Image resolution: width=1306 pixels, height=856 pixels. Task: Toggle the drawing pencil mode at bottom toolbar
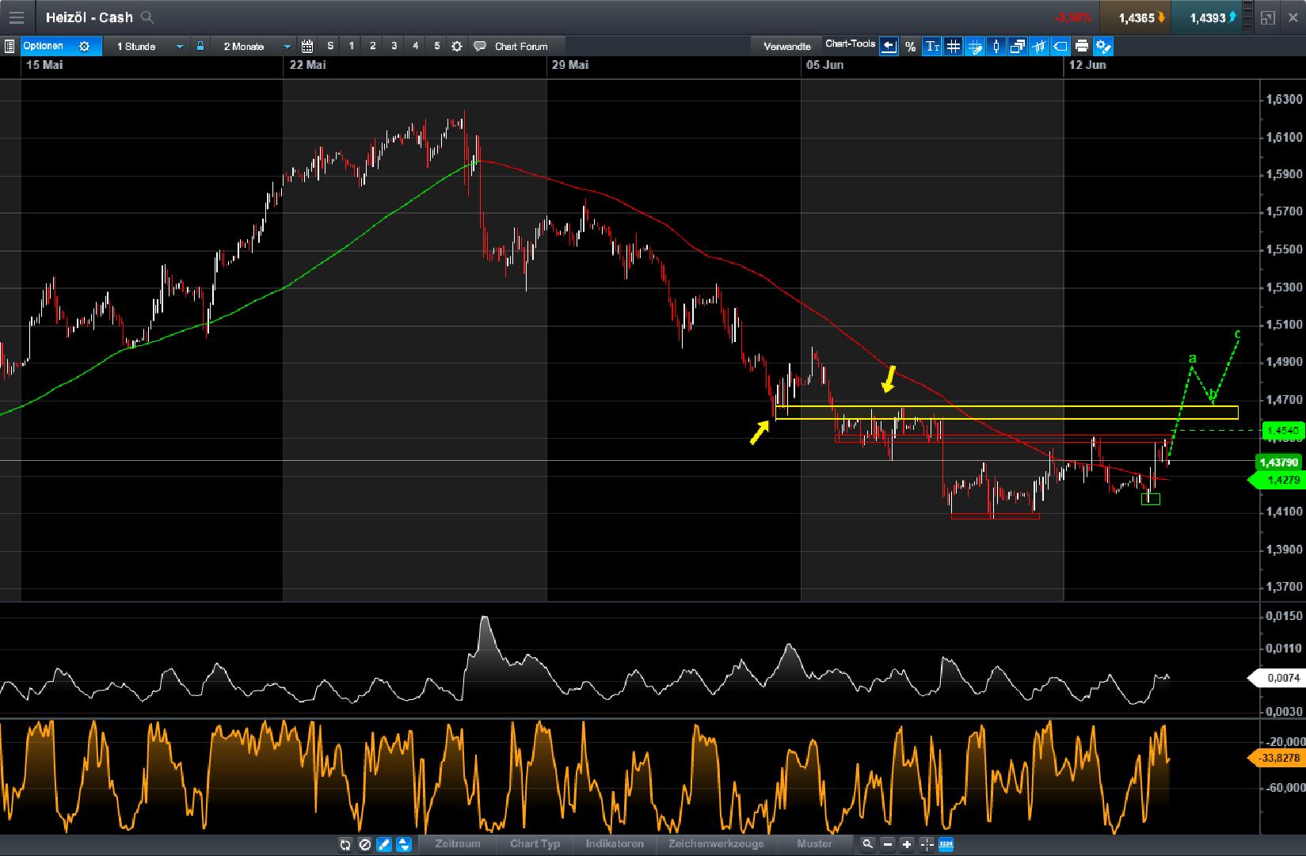[382, 845]
